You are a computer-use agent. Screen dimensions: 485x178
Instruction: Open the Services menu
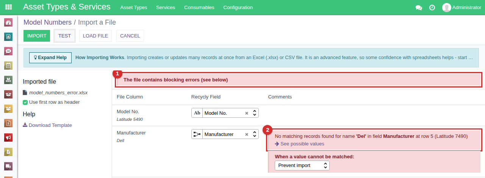point(166,8)
